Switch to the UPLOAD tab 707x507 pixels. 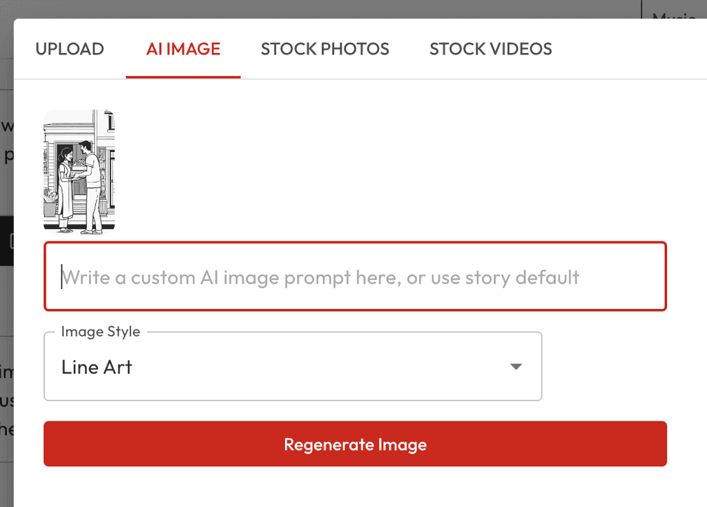point(69,48)
